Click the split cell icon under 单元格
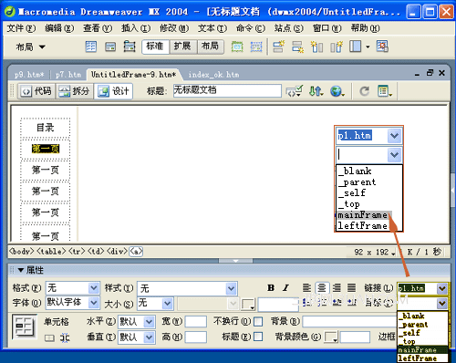This screenshot has width=456, height=363. (65, 338)
